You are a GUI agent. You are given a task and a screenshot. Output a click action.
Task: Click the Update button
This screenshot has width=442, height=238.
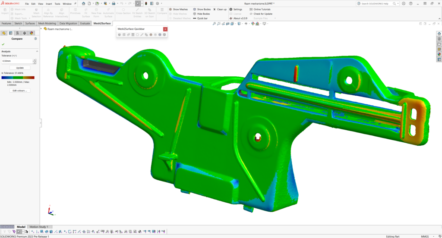(x=20, y=68)
